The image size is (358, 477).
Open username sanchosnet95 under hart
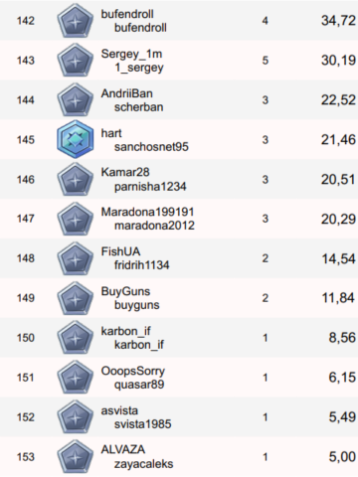[151, 147]
